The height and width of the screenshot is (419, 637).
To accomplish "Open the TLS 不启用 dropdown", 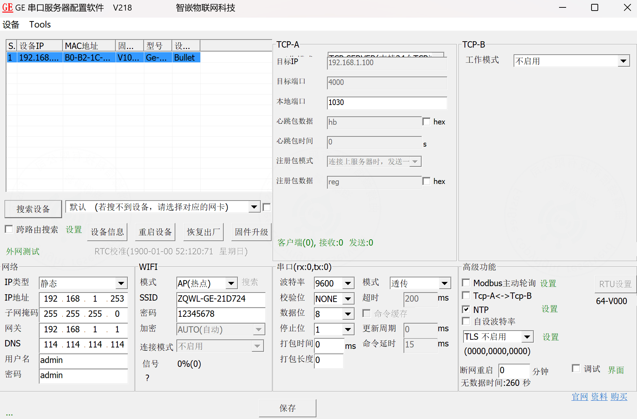I will (x=528, y=337).
